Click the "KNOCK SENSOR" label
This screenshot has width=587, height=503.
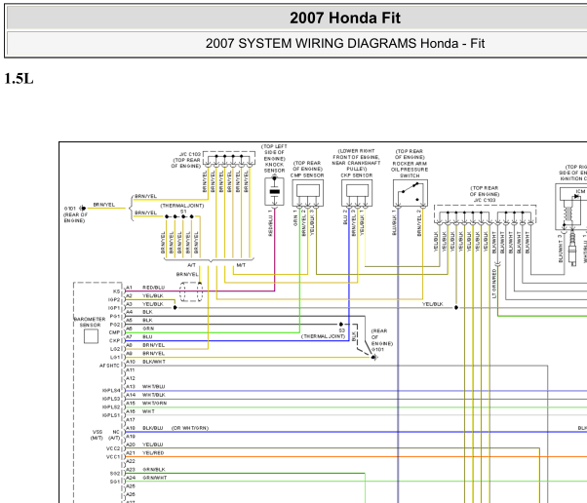(274, 168)
